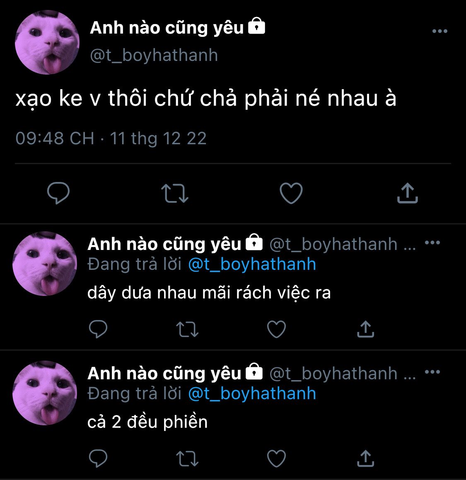Screen dimensions: 466x480
Task: Share the "dây dưa nhau" reply
Action: 365,329
